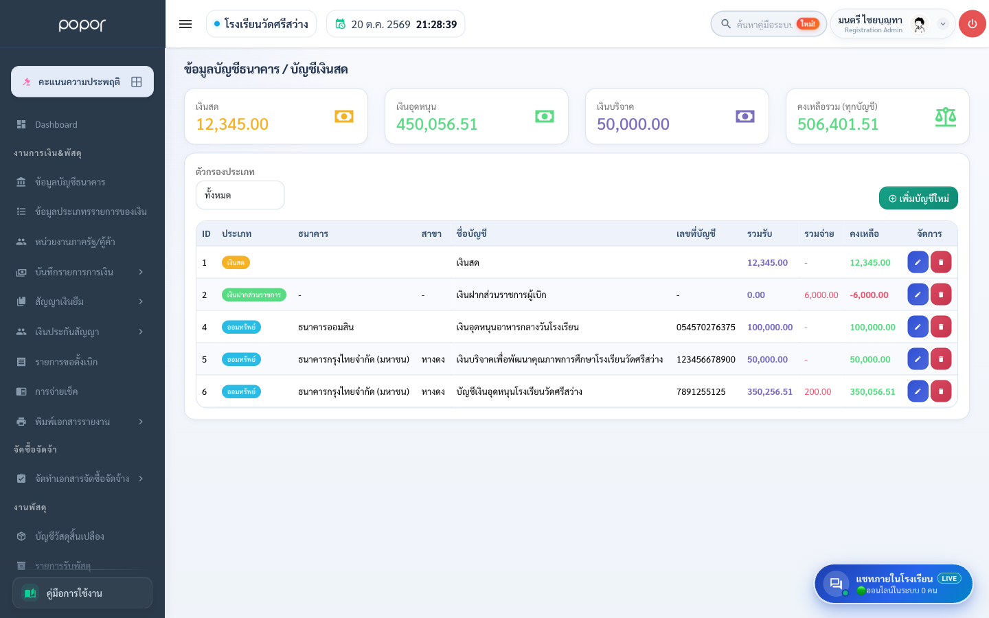Image resolution: width=989 pixels, height=618 pixels.
Task: Open the hamburger menu icon
Action: tap(185, 24)
